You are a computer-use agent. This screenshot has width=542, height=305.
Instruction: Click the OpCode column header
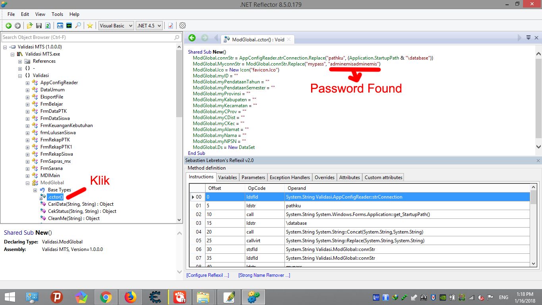tap(265, 188)
